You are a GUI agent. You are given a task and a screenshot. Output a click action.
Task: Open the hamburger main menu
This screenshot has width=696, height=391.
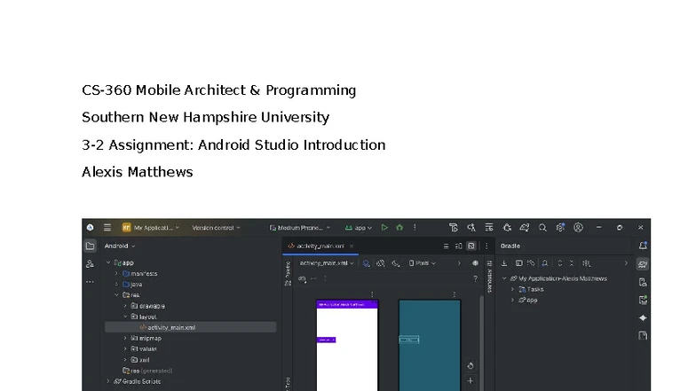click(107, 227)
